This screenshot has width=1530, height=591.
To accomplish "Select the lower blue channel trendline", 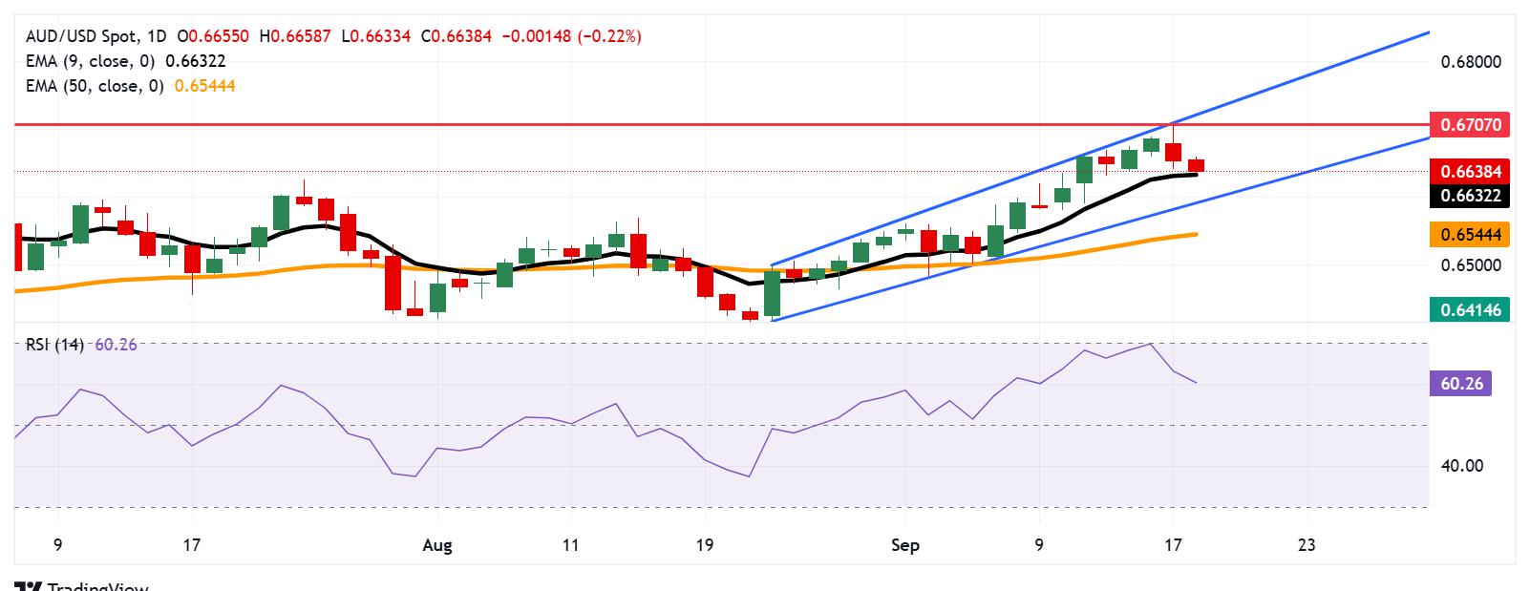I will coord(1098,228).
